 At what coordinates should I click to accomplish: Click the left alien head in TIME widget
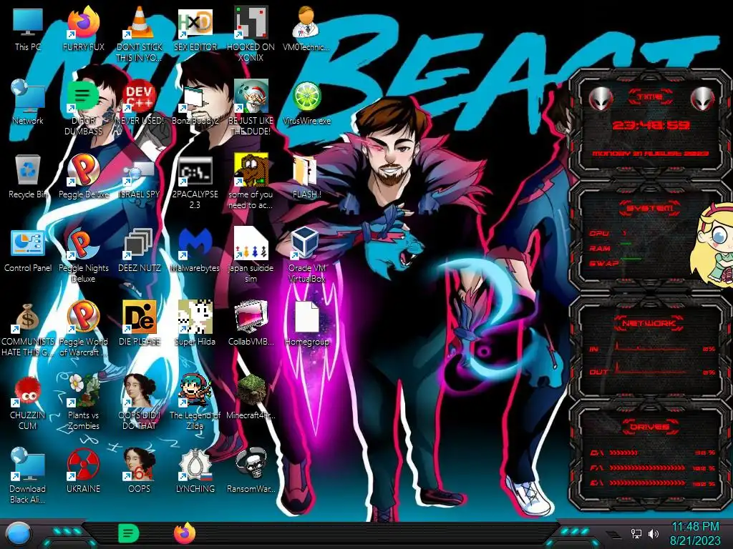pyautogui.click(x=601, y=99)
